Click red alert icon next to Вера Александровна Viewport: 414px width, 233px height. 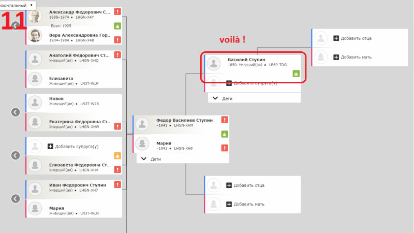coord(117,40)
